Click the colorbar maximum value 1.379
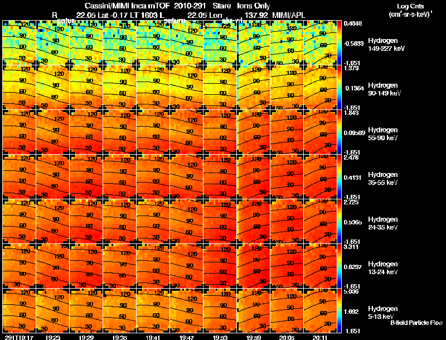446x340 pixels. pyautogui.click(x=351, y=68)
